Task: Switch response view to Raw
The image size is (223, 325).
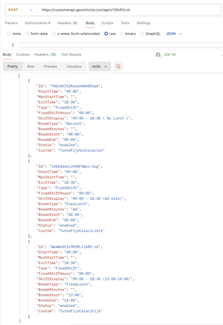Action: tap(31, 66)
